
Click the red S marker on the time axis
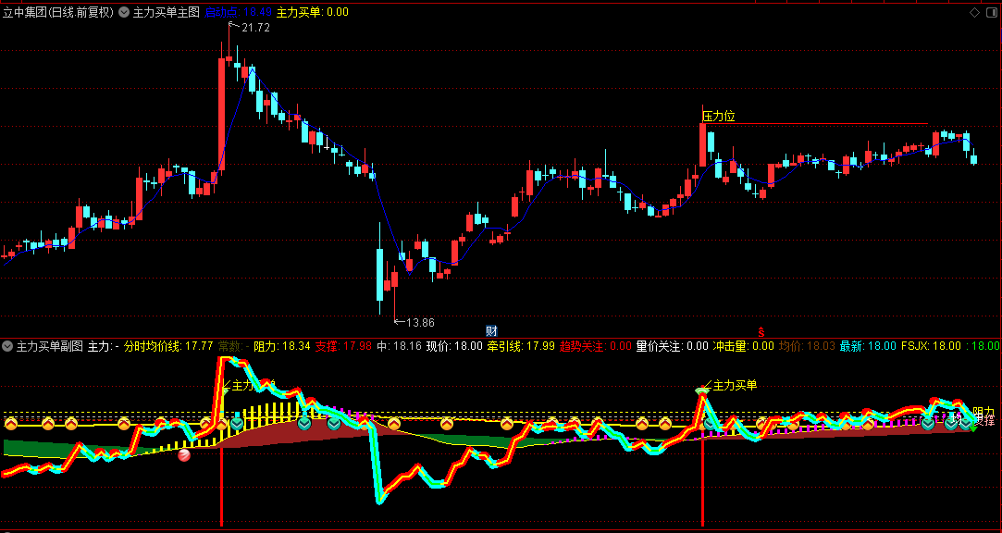(x=761, y=331)
